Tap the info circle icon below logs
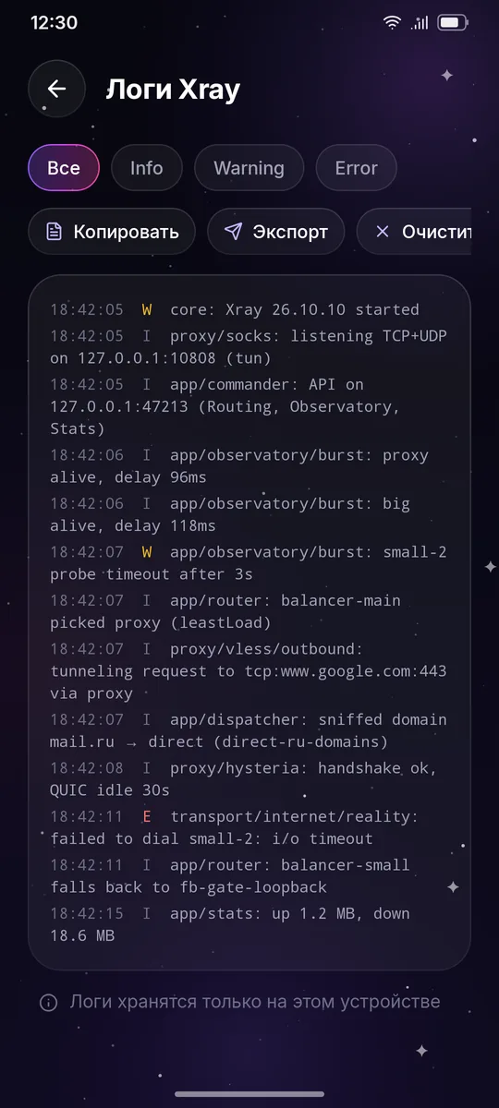 (x=49, y=1002)
